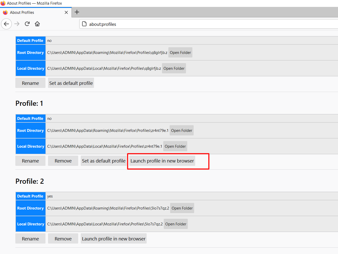Click the about:profiles address field
The image size is (338, 254).
pyautogui.click(x=204, y=24)
